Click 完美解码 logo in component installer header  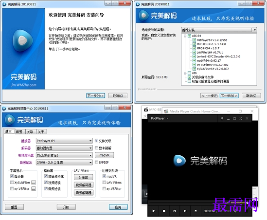tap(144, 16)
